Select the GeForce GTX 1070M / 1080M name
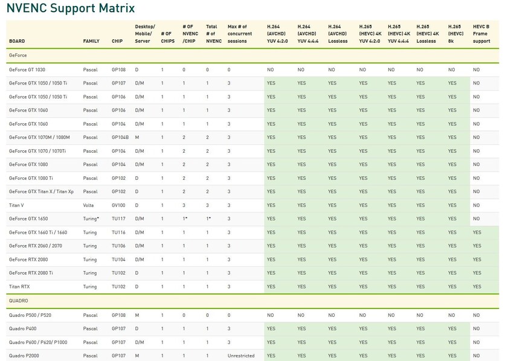The height and width of the screenshot is (361, 505). pyautogui.click(x=39, y=138)
